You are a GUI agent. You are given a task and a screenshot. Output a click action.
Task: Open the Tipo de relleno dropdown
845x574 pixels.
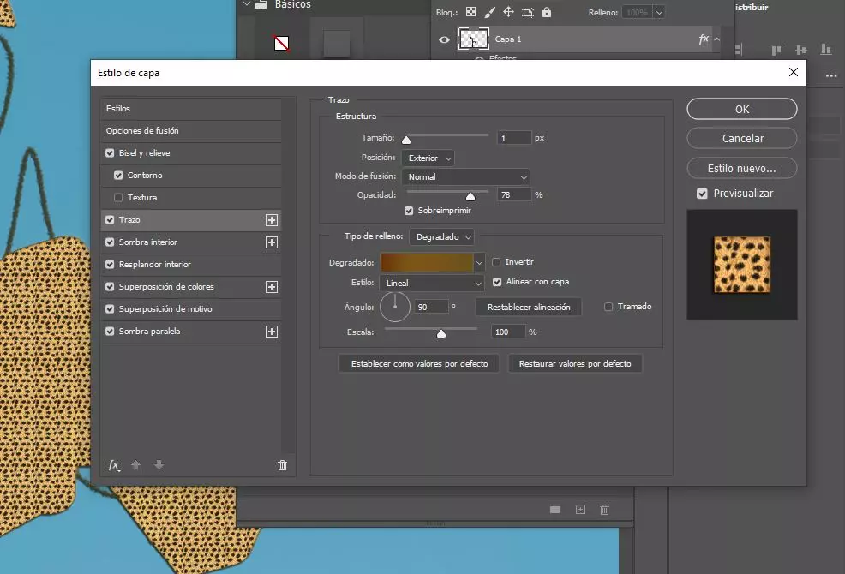pos(441,236)
